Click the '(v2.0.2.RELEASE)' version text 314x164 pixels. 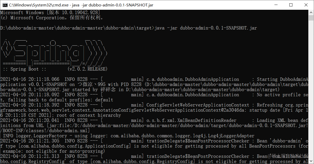(88, 69)
